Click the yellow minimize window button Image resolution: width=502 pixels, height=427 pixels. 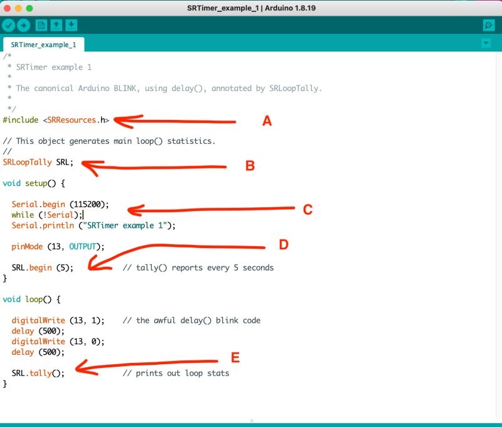(18, 8)
